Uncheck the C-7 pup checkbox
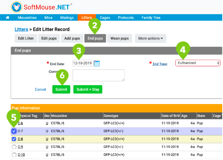 (x=14, y=131)
